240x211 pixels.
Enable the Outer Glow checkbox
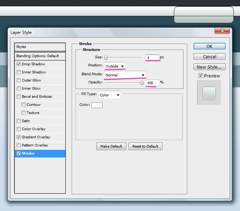click(x=18, y=80)
